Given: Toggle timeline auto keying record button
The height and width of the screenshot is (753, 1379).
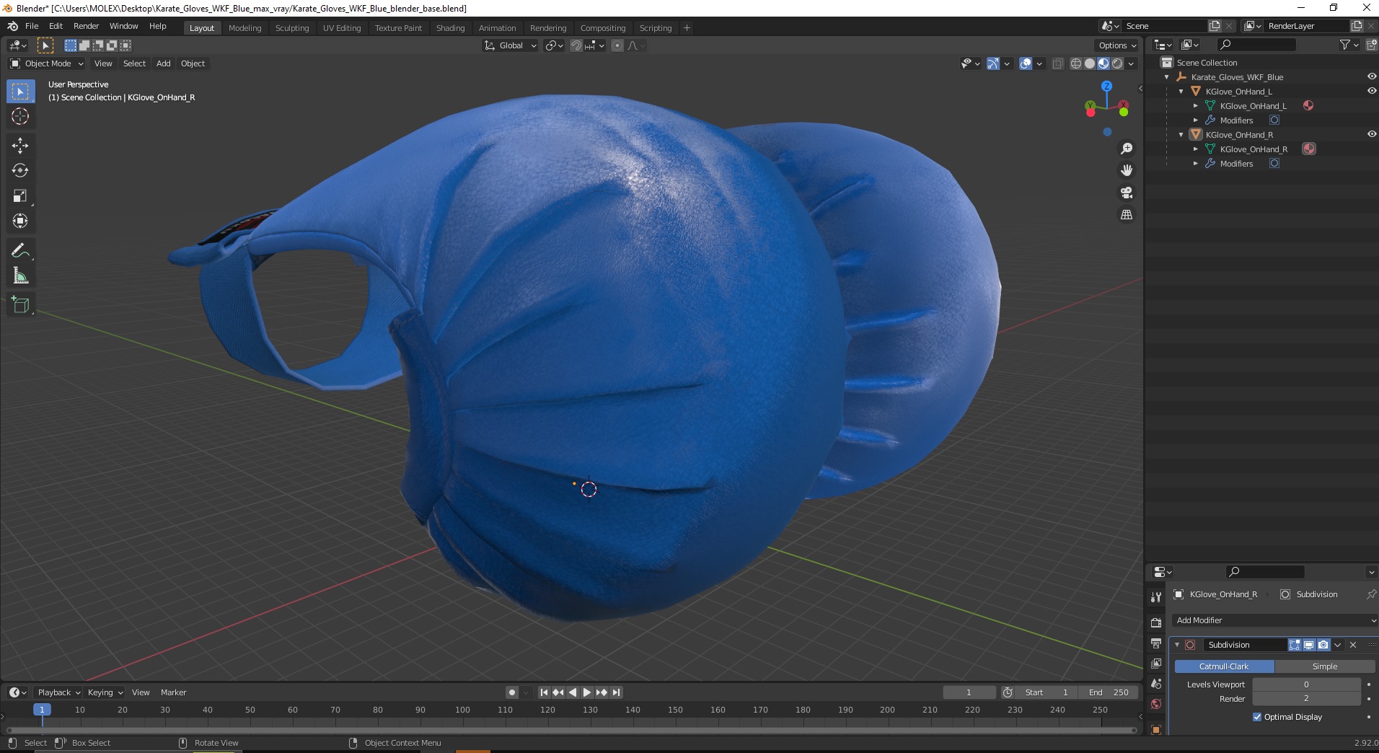Looking at the screenshot, I should (512, 692).
